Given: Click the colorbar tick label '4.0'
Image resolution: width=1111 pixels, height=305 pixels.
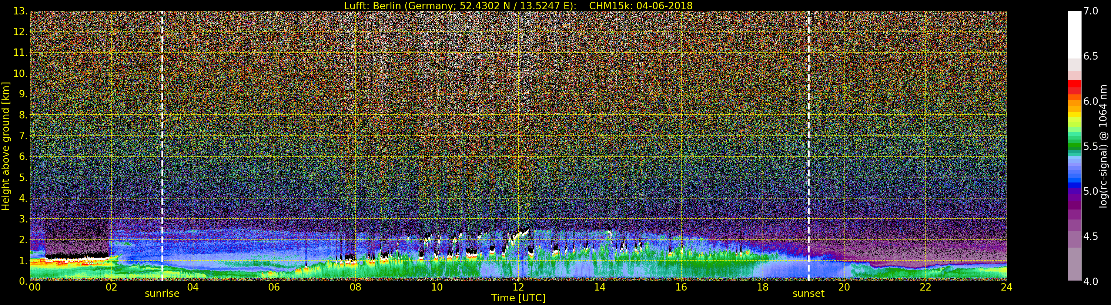Looking at the screenshot, I should click(x=1091, y=281).
